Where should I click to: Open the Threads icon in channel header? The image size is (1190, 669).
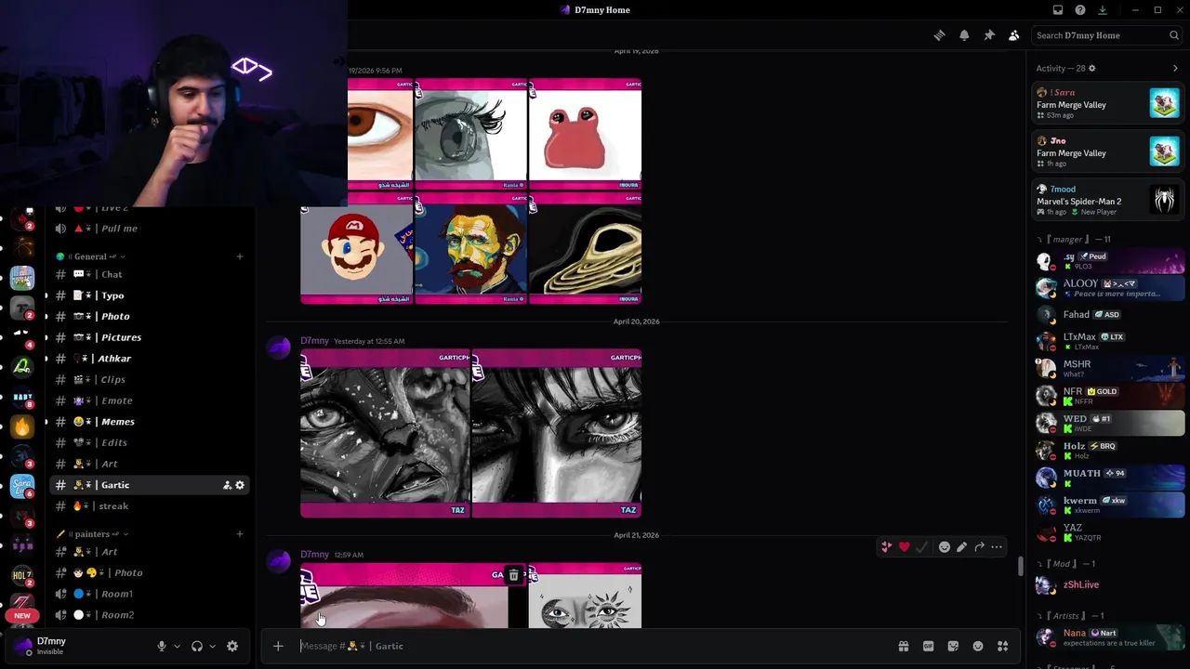pyautogui.click(x=939, y=35)
